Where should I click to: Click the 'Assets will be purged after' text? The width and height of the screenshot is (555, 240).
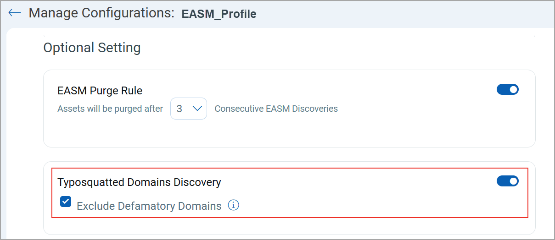[110, 109]
